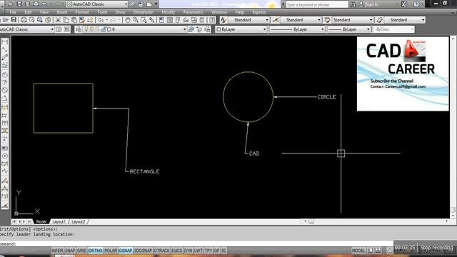
Task: Click the Multileader Style icon
Action: coord(379,20)
